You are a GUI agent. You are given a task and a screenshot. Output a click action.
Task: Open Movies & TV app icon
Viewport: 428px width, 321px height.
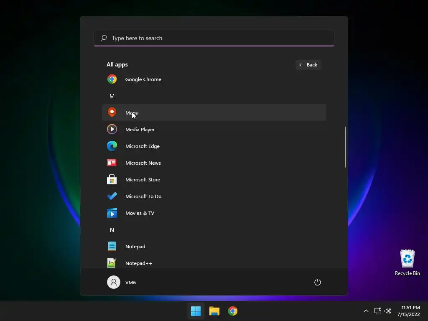tap(112, 213)
